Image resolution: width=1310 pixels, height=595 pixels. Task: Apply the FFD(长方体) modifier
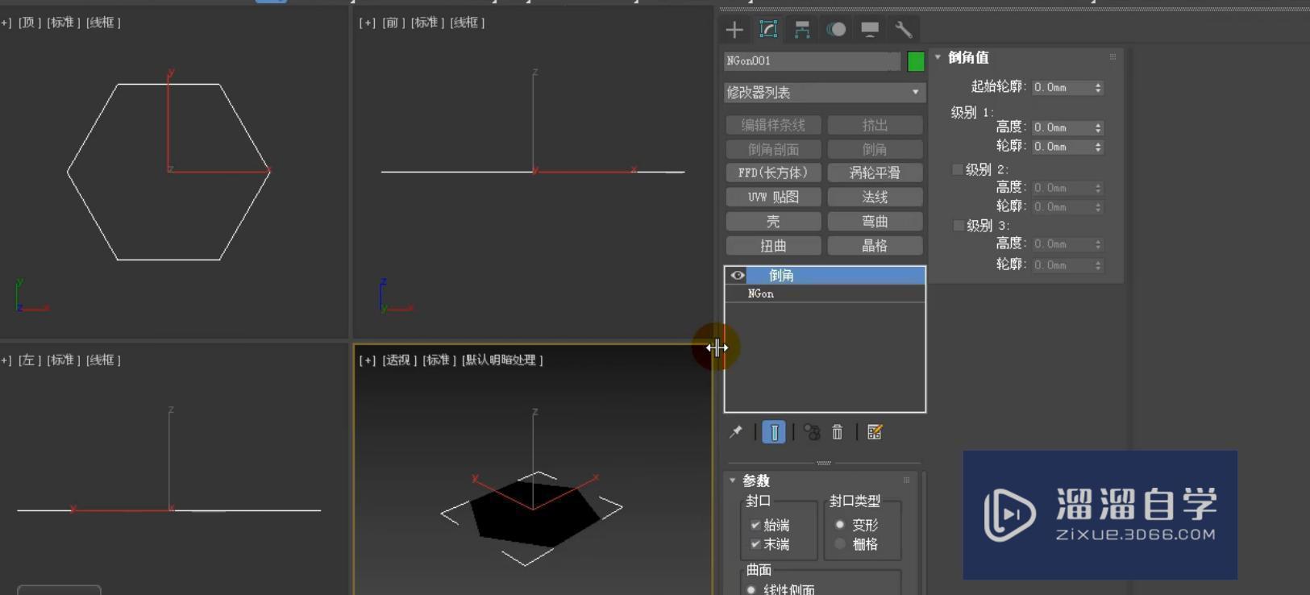773,173
